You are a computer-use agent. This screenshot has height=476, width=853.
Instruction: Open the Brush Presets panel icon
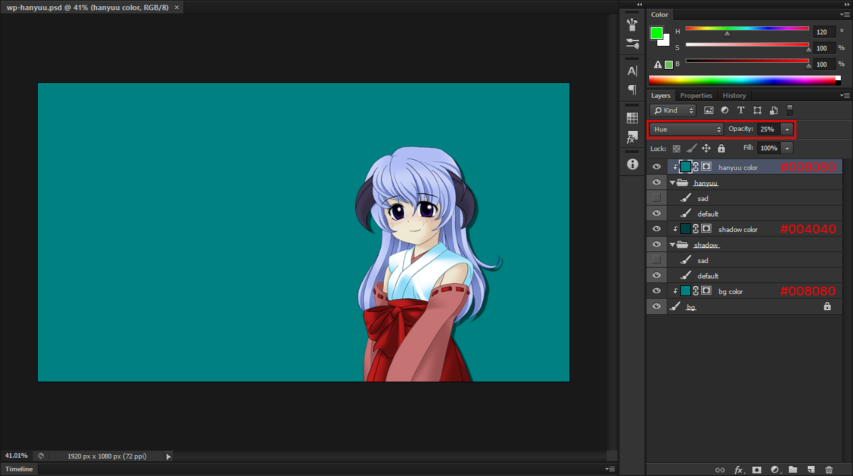[x=632, y=25]
